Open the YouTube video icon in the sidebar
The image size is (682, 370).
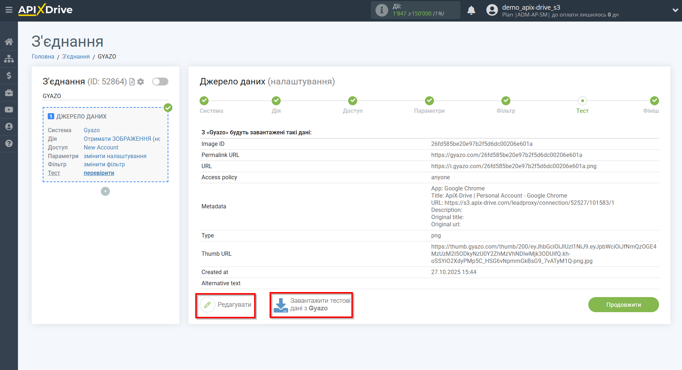[x=9, y=110]
